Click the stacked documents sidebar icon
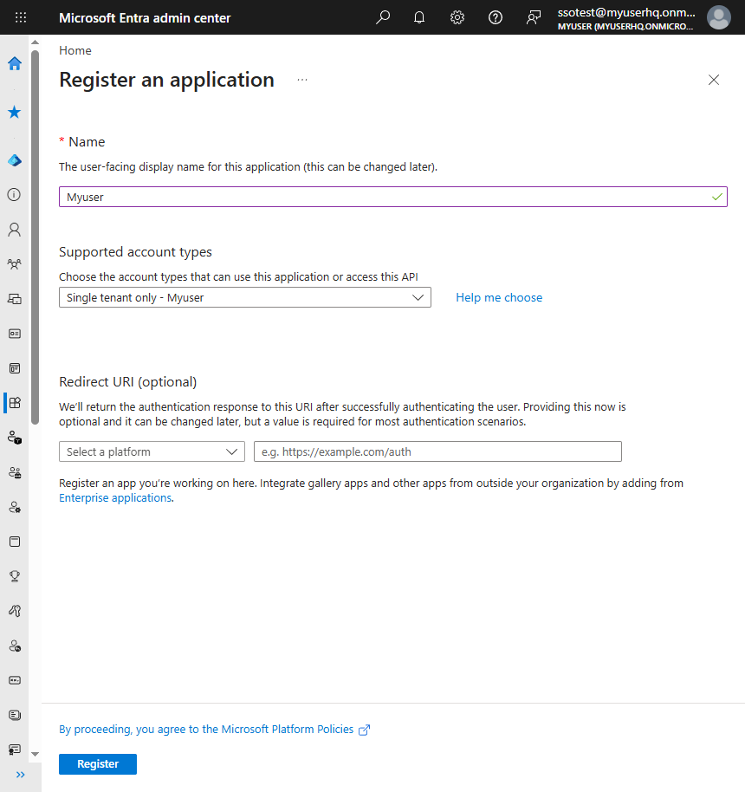The image size is (745, 792). [15, 715]
